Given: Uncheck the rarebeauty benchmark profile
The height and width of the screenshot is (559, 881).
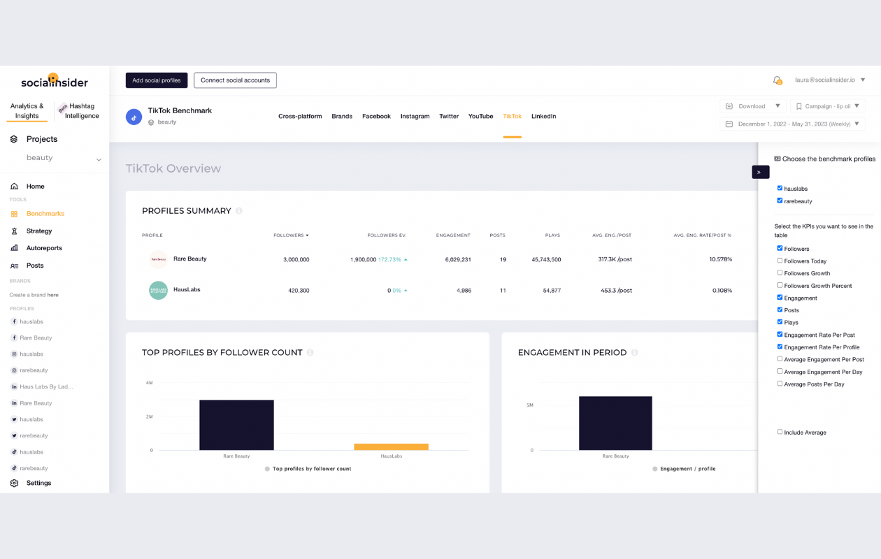Looking at the screenshot, I should (x=780, y=201).
